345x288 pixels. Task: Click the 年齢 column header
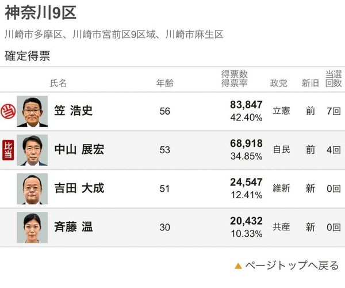pos(165,84)
